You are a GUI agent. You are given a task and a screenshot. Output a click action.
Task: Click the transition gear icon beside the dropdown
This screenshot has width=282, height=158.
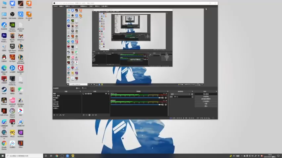click(192, 94)
